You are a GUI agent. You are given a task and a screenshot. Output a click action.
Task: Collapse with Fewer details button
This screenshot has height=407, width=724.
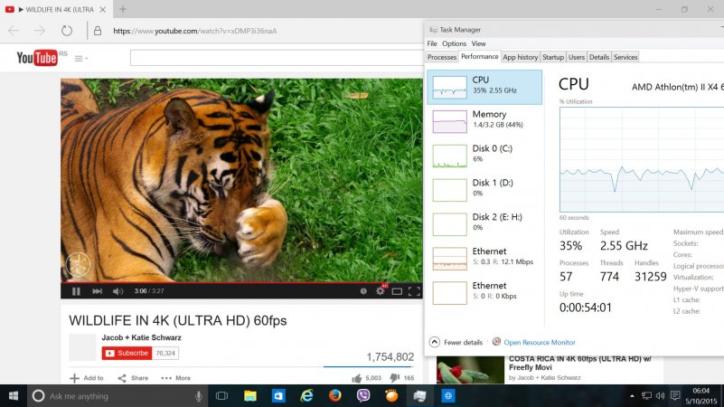pyautogui.click(x=456, y=342)
